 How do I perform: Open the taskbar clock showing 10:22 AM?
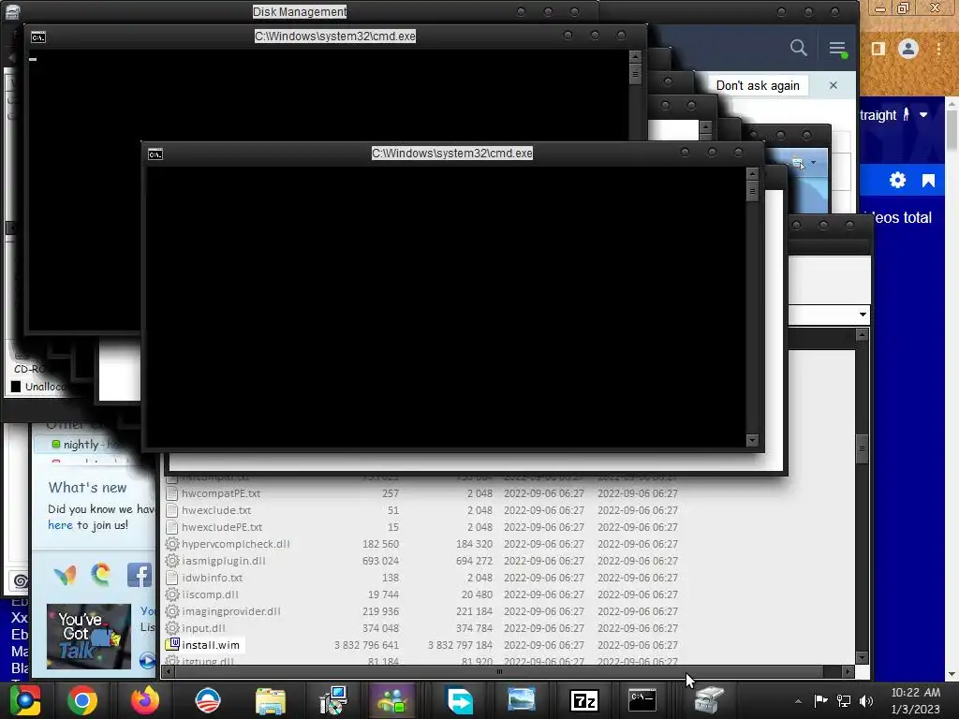tap(916, 700)
